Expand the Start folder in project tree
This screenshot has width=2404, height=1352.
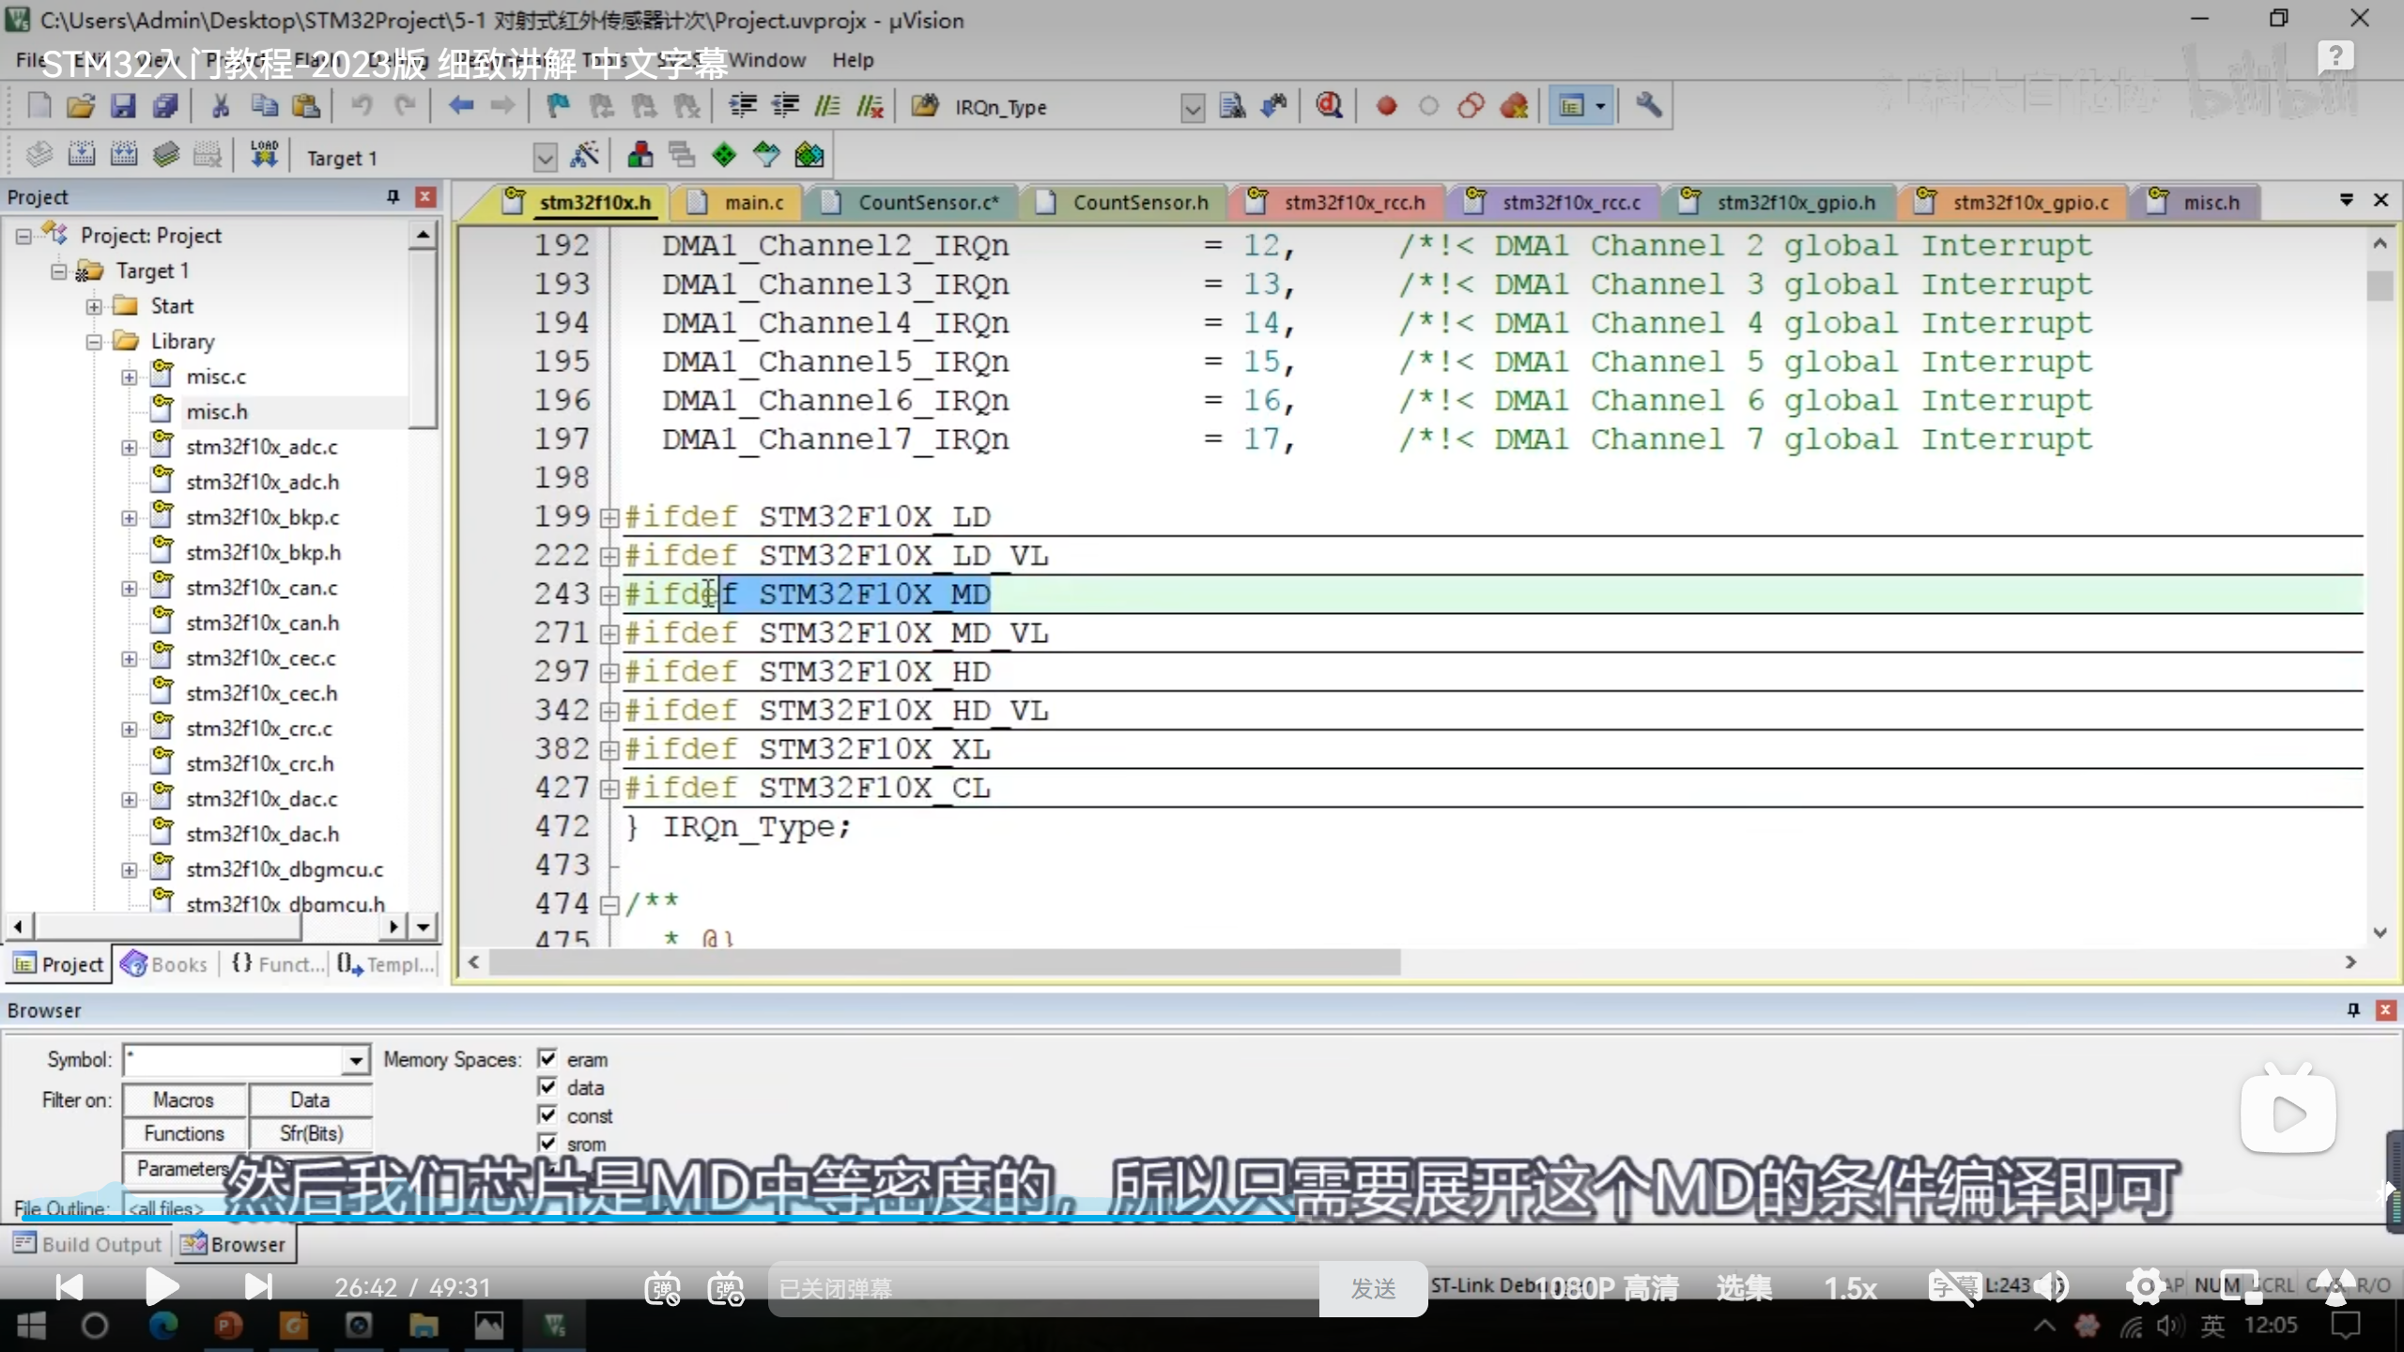[x=94, y=306]
